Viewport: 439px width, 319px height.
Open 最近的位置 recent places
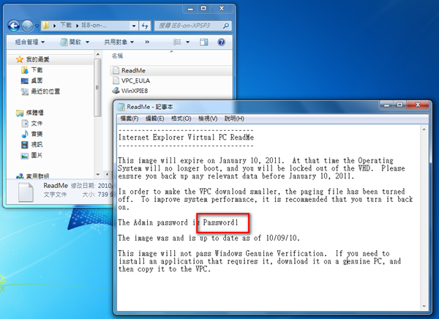coord(45,91)
